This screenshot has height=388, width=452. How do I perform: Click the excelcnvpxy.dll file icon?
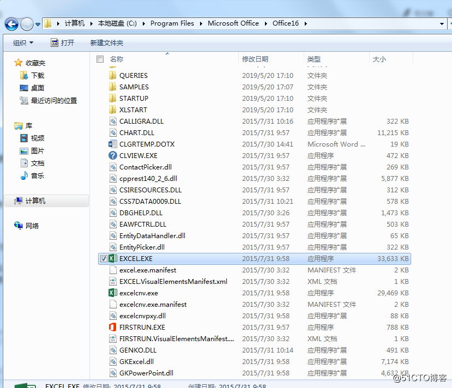point(113,316)
